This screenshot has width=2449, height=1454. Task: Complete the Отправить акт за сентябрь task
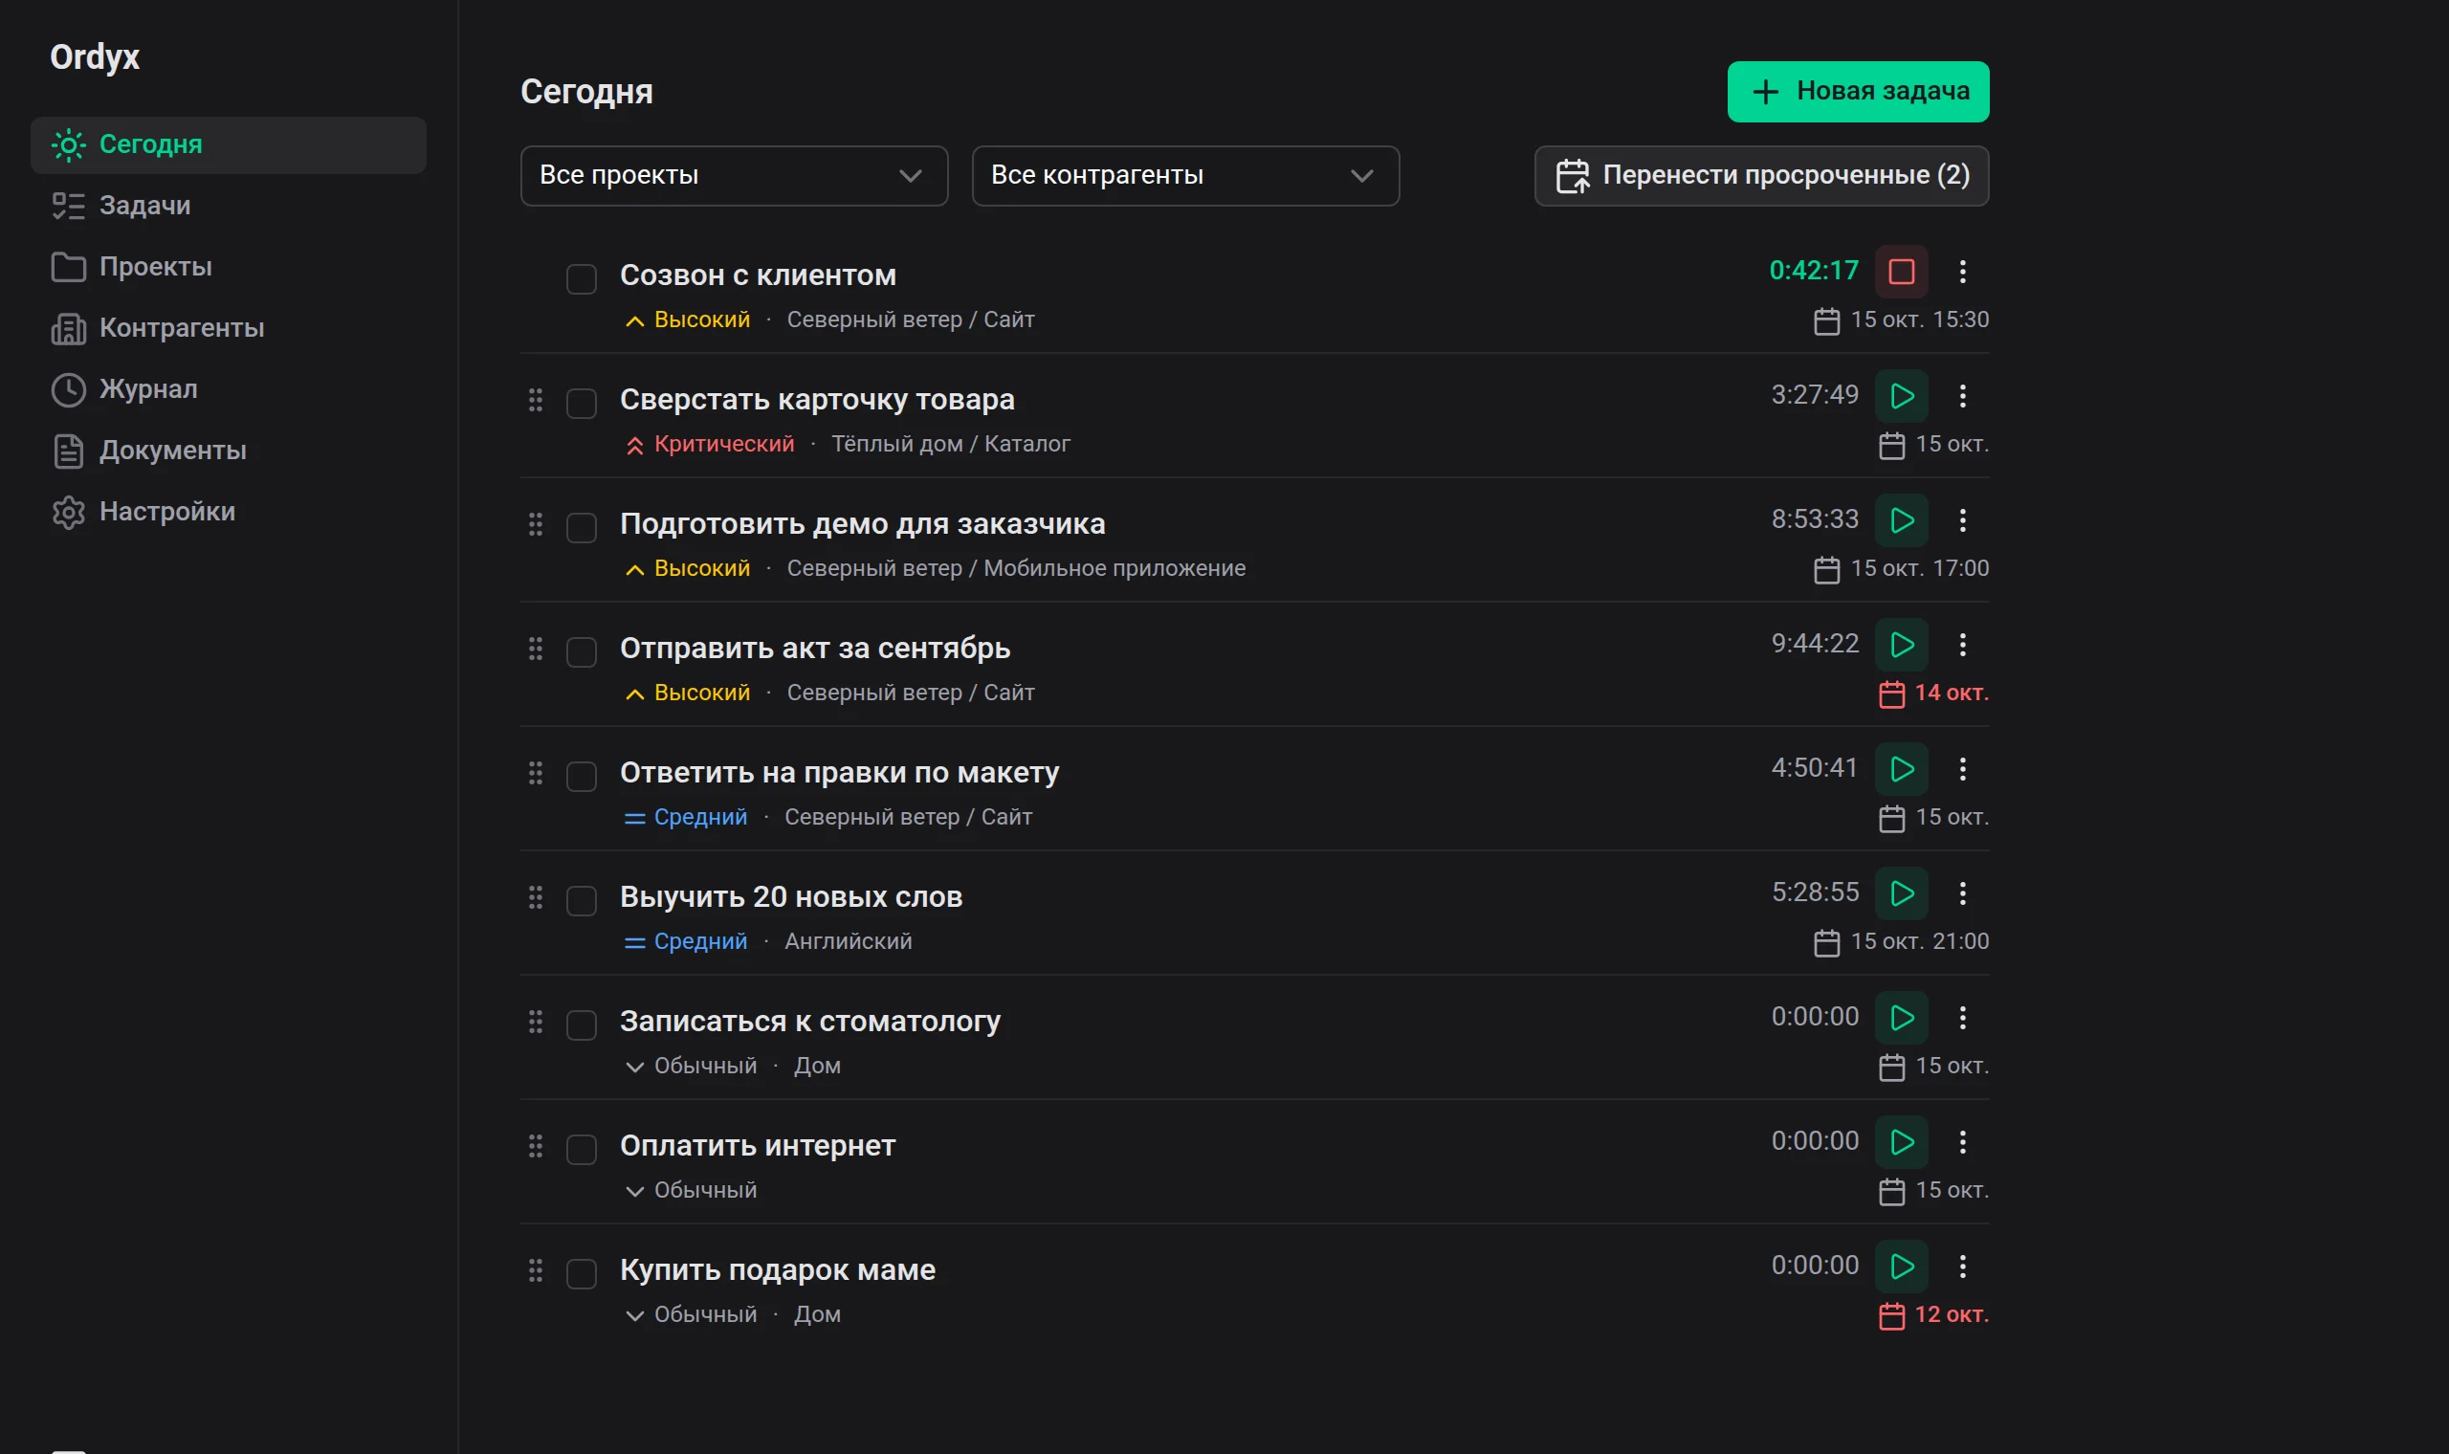point(581,652)
